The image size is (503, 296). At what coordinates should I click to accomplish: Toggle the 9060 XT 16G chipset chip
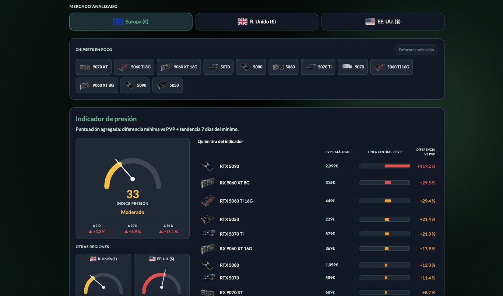179,67
